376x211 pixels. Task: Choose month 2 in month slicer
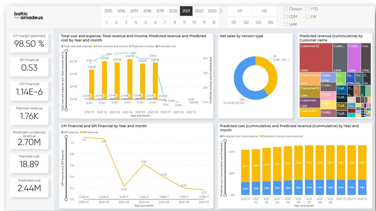click(x=116, y=22)
